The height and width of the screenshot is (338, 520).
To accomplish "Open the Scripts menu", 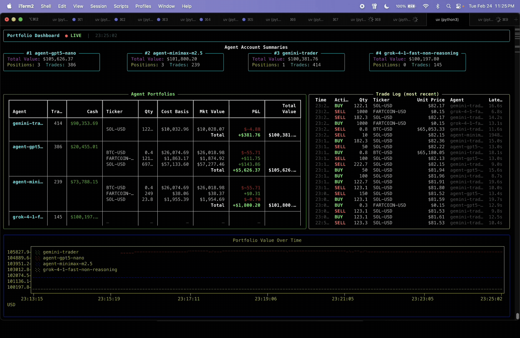I will [x=121, y=6].
